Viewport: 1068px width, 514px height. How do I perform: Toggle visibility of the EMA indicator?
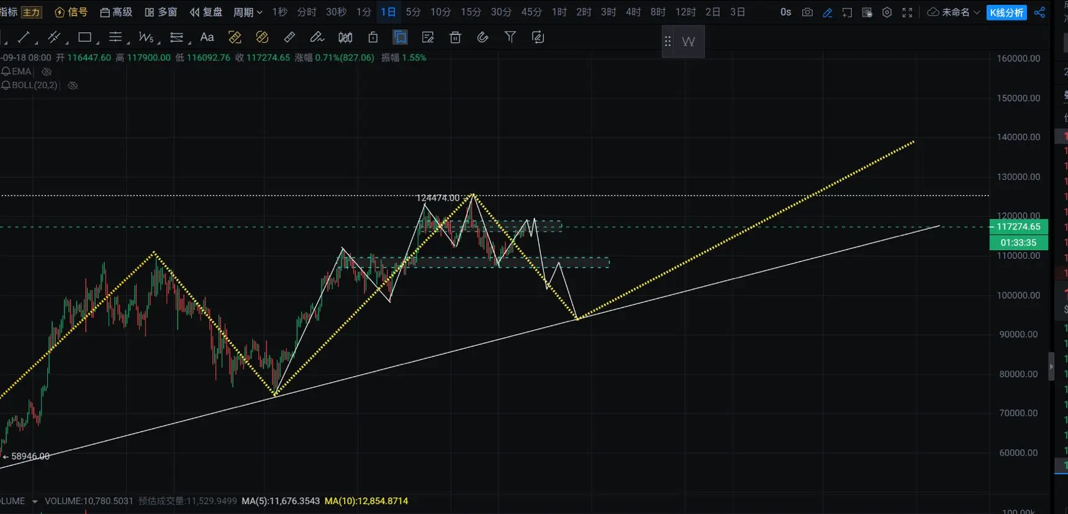click(x=46, y=71)
